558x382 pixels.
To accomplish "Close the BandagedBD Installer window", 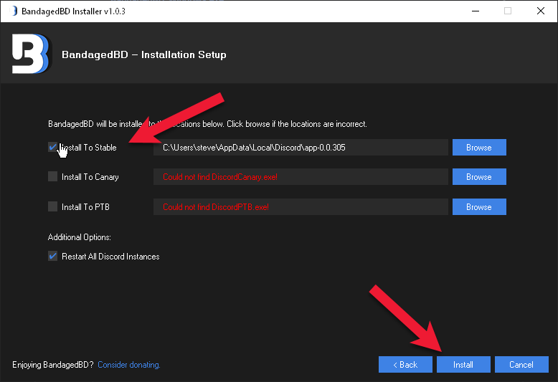I will [541, 11].
